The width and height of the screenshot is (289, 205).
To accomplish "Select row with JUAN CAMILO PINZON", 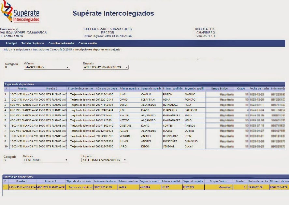I will tap(145, 94).
